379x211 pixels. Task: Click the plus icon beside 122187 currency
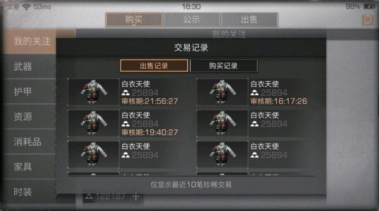[136, 197]
